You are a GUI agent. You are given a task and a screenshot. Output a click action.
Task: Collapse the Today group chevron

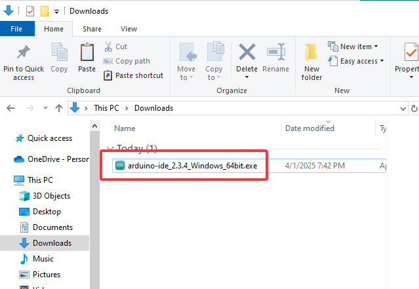[x=110, y=148]
